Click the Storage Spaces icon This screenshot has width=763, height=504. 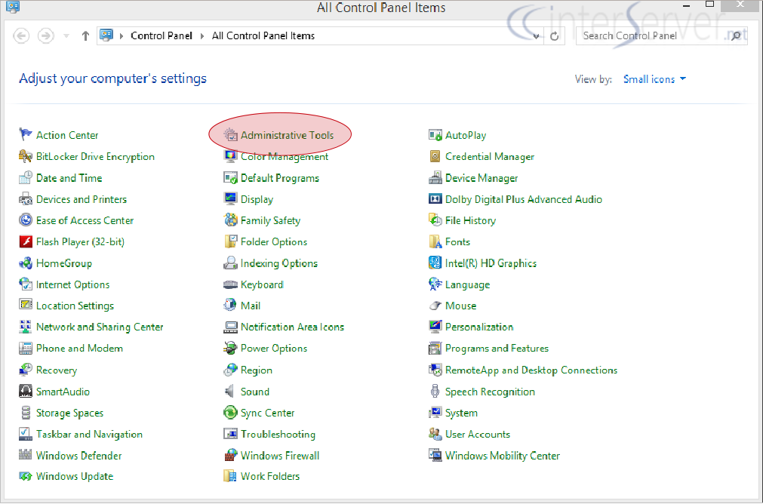(x=26, y=413)
